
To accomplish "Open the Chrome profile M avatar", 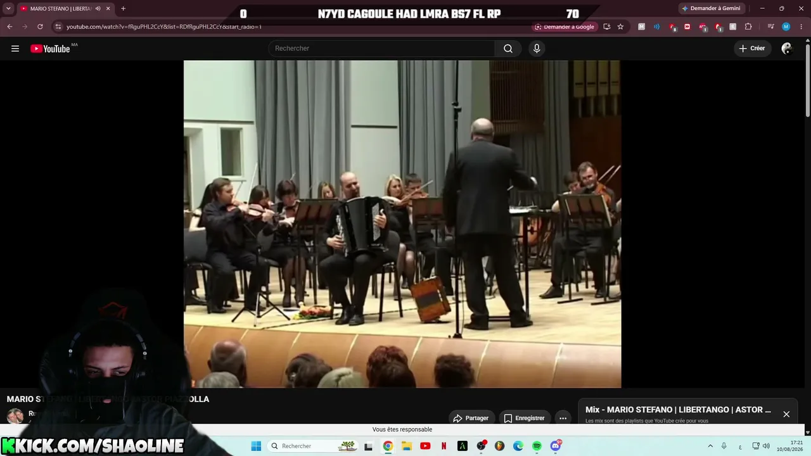I will tap(786, 27).
